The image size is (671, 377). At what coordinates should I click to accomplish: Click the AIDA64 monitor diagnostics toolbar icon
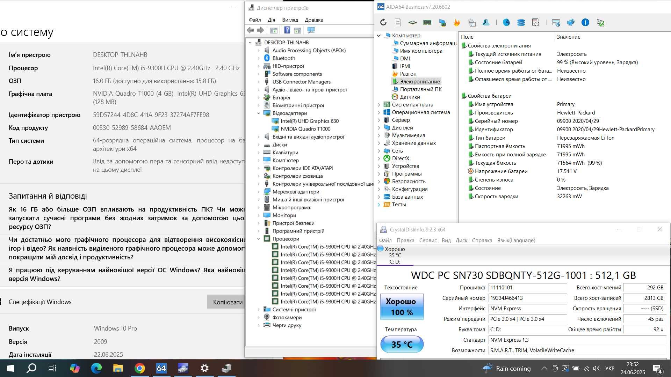coord(442,23)
